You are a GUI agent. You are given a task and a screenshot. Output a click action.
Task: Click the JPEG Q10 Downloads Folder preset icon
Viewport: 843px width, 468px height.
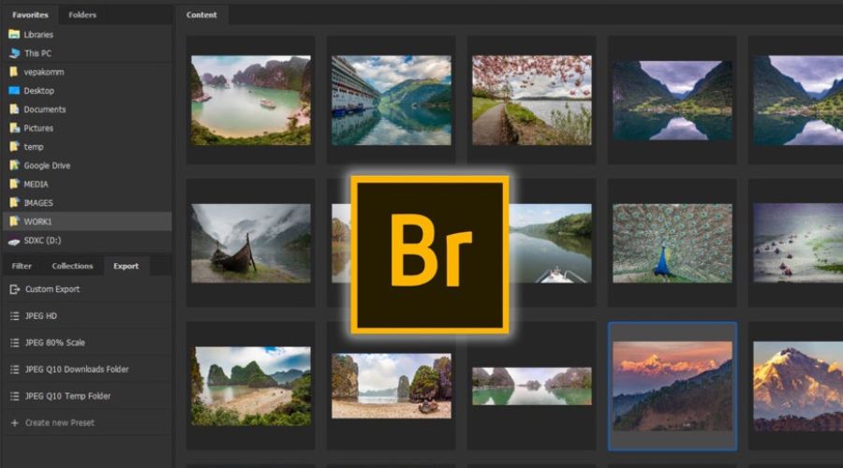14,370
